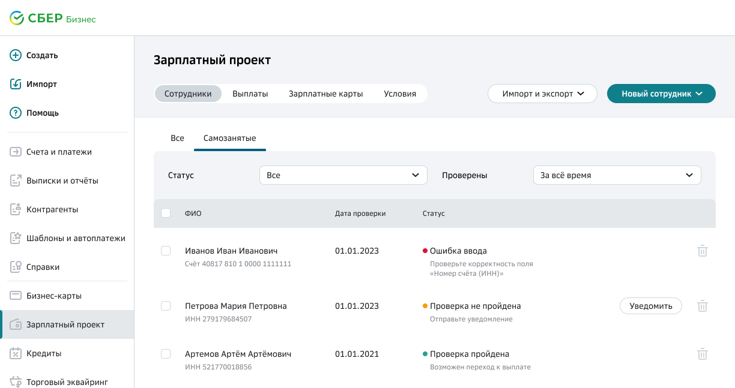
Task: Switch to the Выплаты tab
Action: click(x=250, y=94)
